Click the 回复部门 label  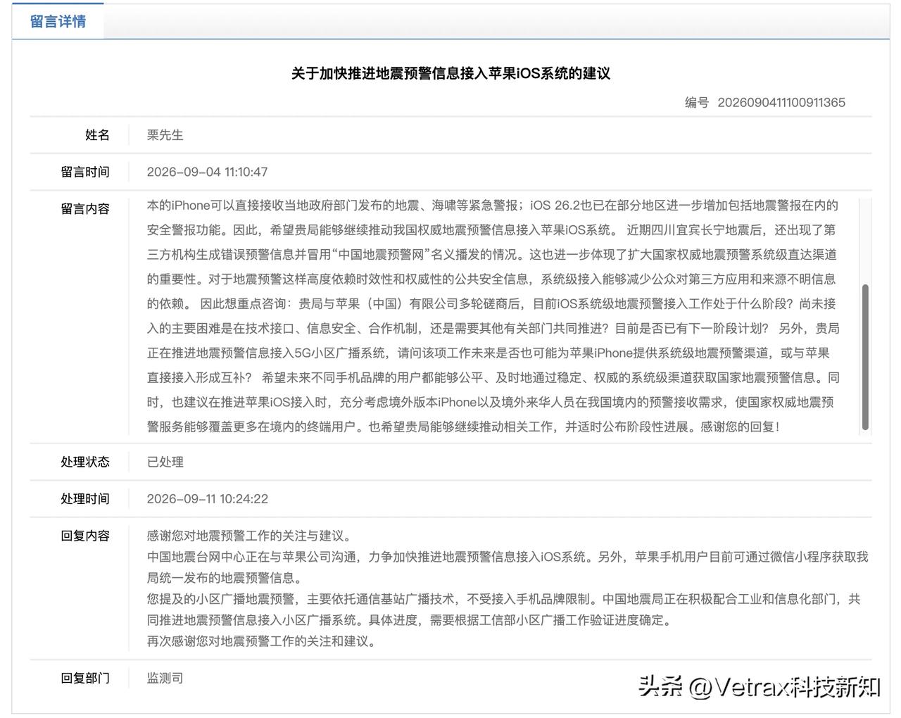click(x=85, y=678)
